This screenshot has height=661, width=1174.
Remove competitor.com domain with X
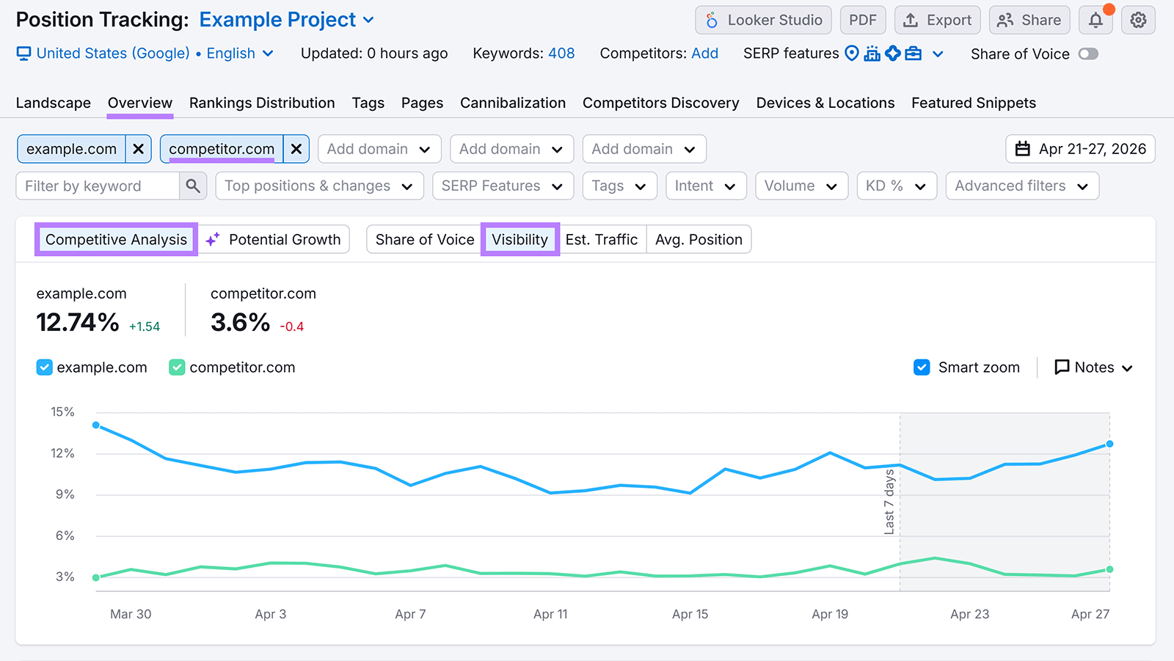[296, 149]
